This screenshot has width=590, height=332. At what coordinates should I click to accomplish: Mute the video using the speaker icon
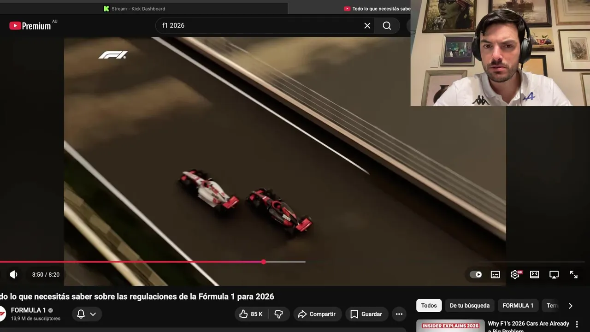[x=13, y=274]
